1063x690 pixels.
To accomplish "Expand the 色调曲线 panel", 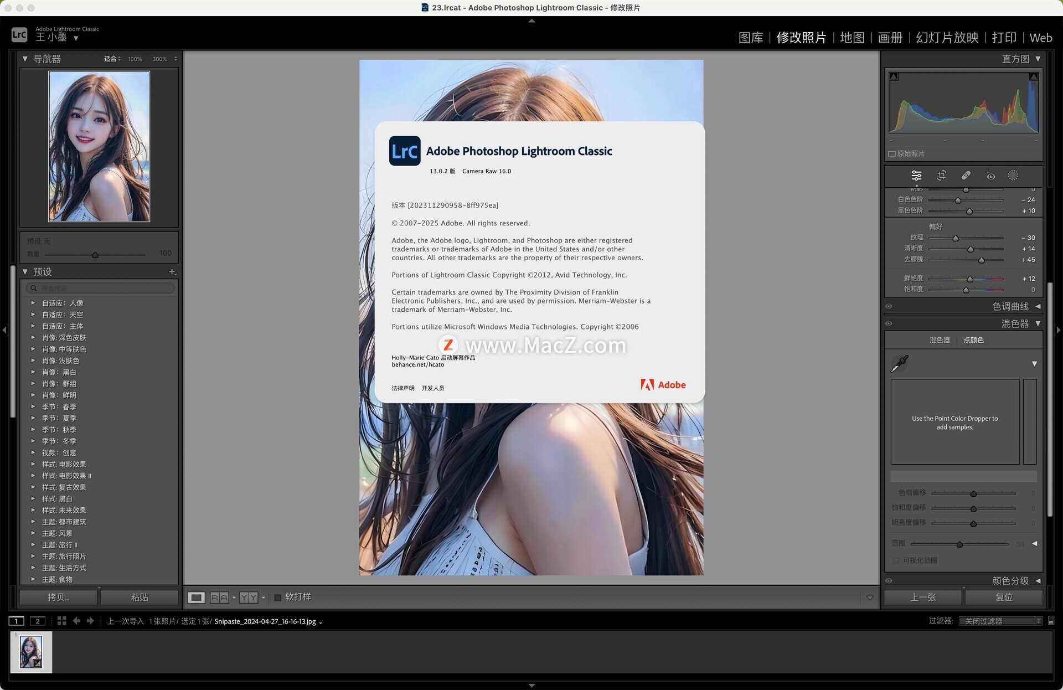I will [x=1038, y=306].
